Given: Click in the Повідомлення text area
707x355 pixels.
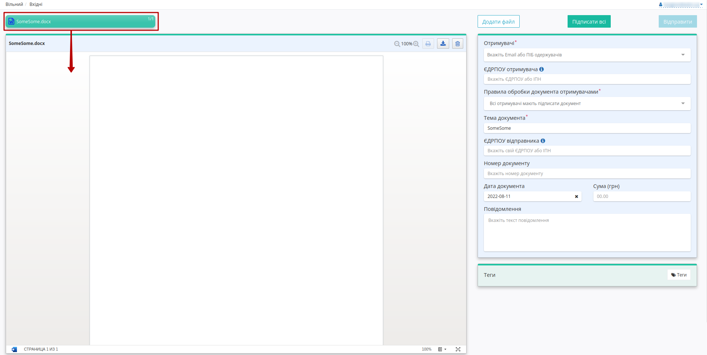Looking at the screenshot, I should (x=587, y=233).
